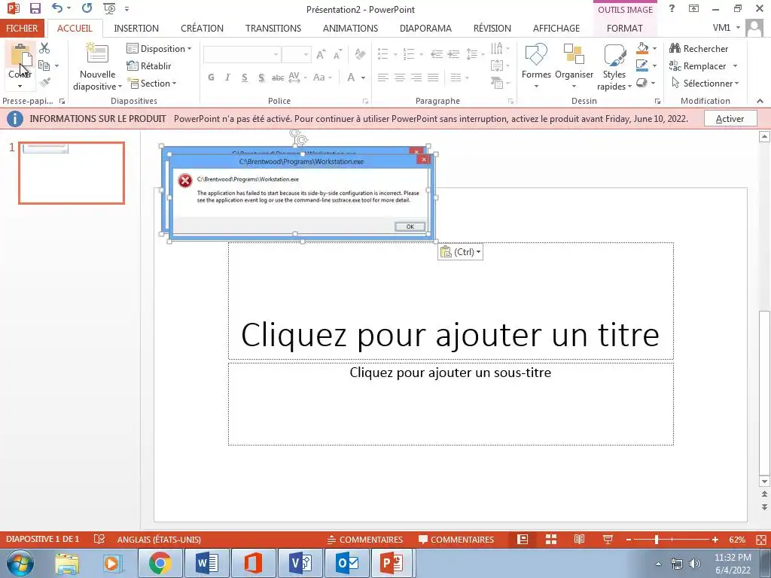The height and width of the screenshot is (578, 771).
Task: Save the presentation with the floppy icon
Action: click(x=35, y=8)
